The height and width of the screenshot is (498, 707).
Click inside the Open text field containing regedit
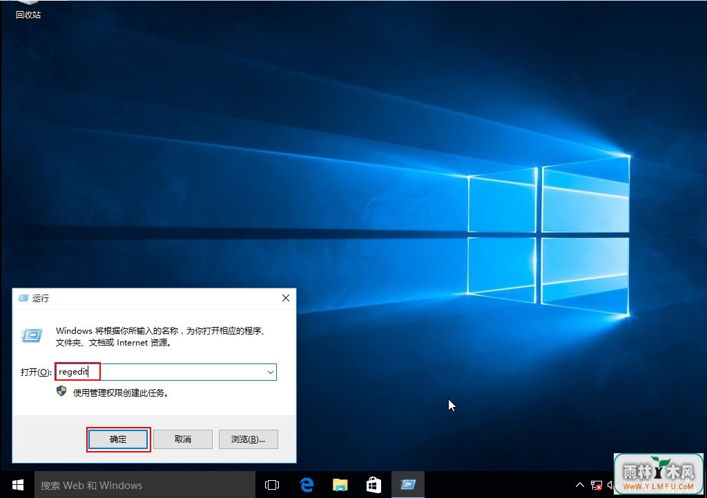click(165, 372)
